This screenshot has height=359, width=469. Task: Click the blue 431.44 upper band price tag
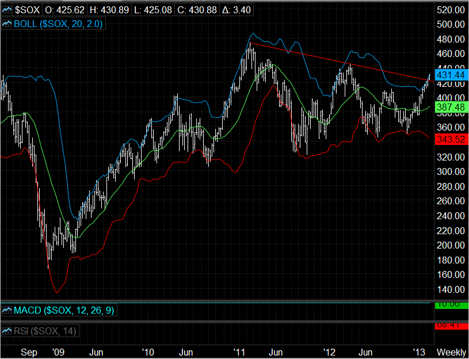coord(450,75)
